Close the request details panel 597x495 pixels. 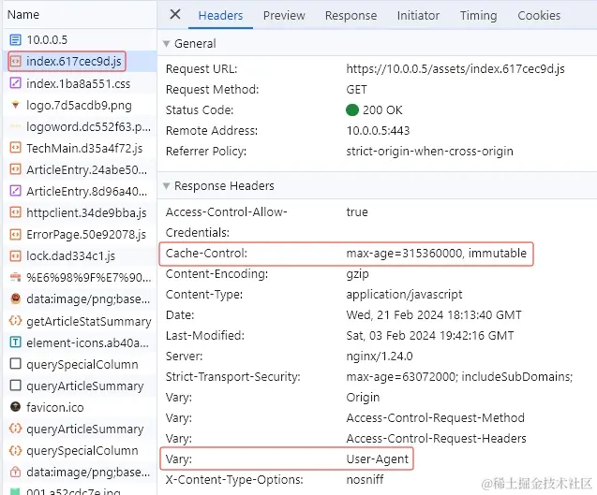pyautogui.click(x=175, y=15)
